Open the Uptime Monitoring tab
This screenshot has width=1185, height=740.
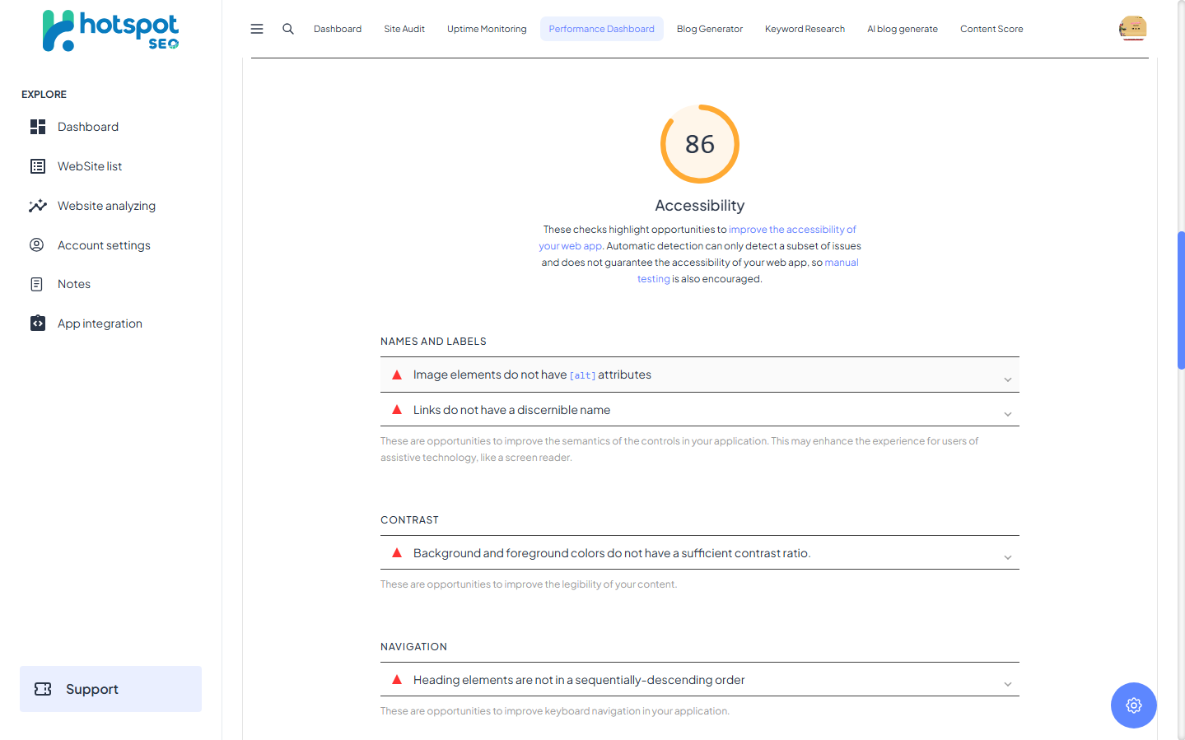click(487, 29)
